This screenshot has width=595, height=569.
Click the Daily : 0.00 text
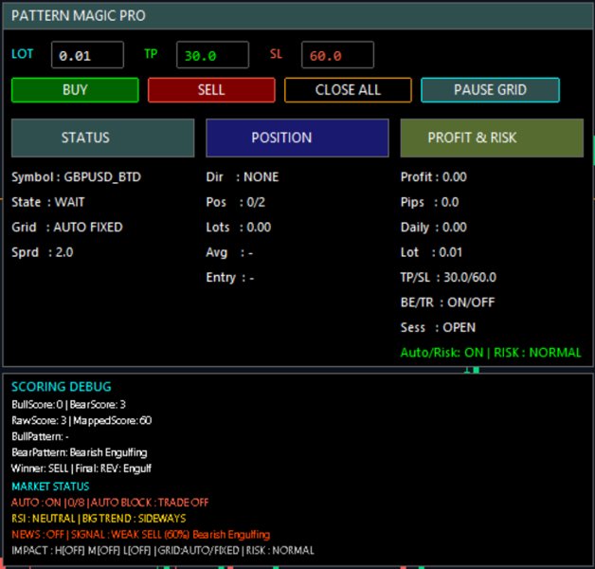pos(434,228)
